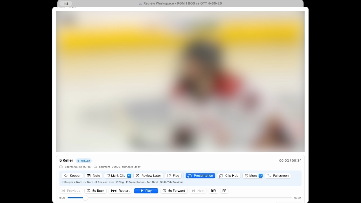Click the film strip icon beside Source
Screen dimensions: 361x203
point(61,167)
